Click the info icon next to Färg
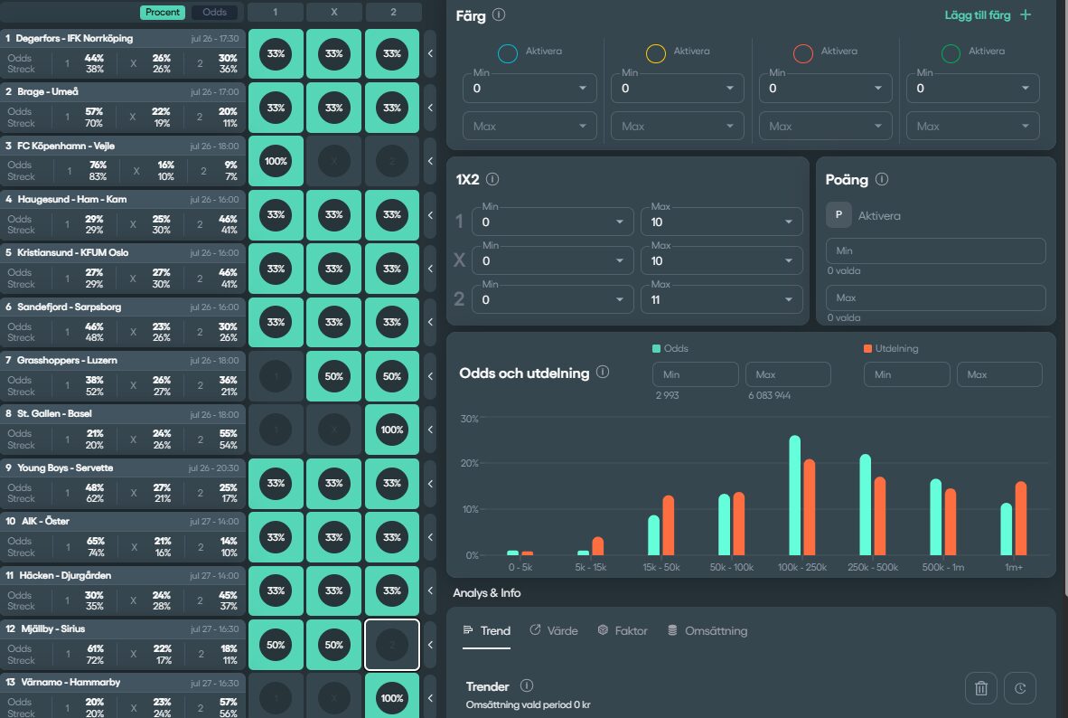The image size is (1068, 718). (x=499, y=15)
